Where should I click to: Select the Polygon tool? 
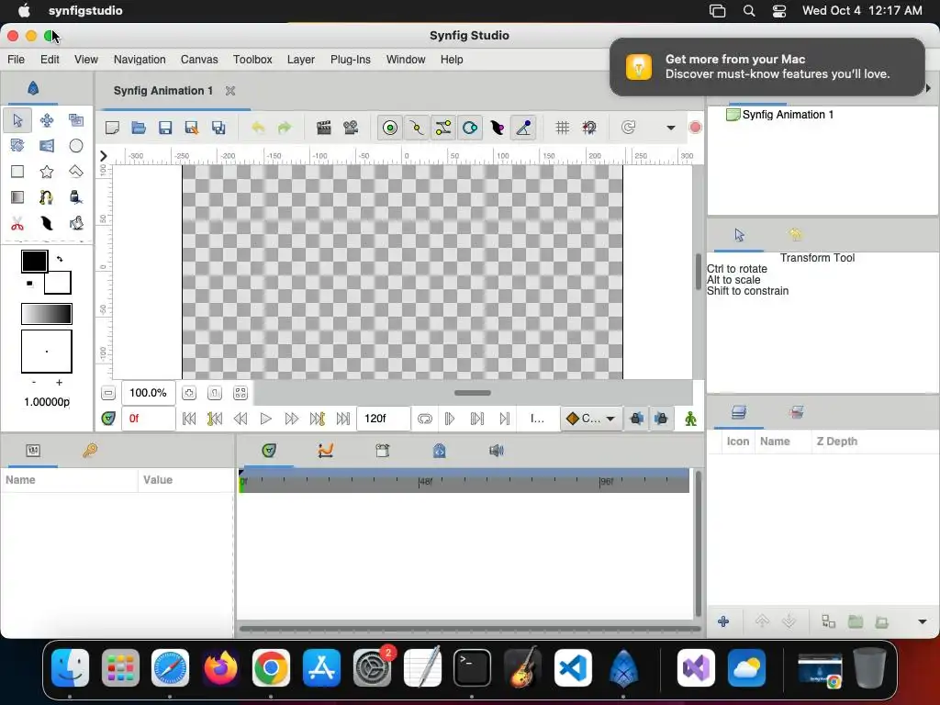76,172
